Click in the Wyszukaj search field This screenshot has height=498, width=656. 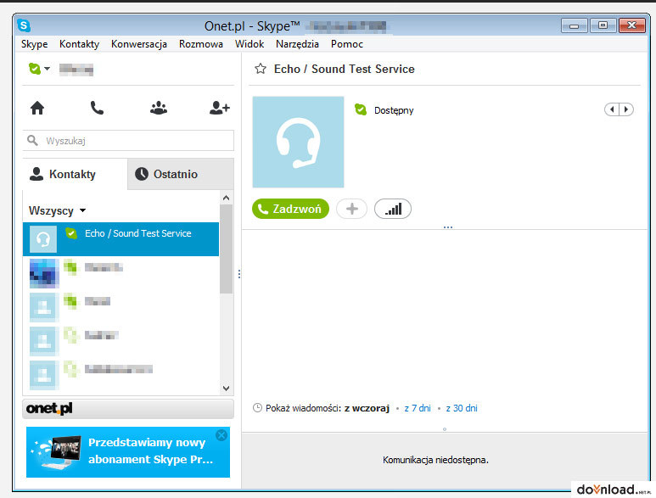pyautogui.click(x=128, y=141)
